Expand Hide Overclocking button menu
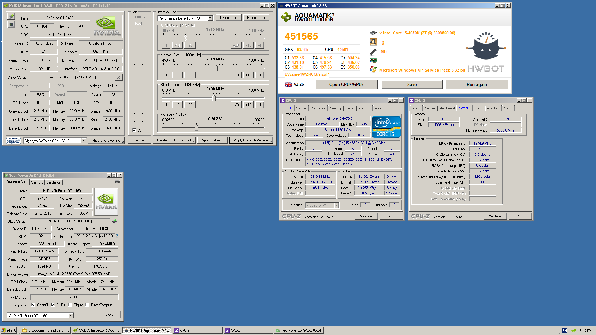This screenshot has height=335, width=596. 106,141
